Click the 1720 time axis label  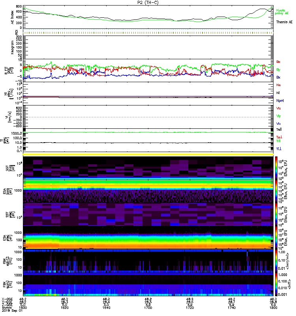click(x=190, y=308)
